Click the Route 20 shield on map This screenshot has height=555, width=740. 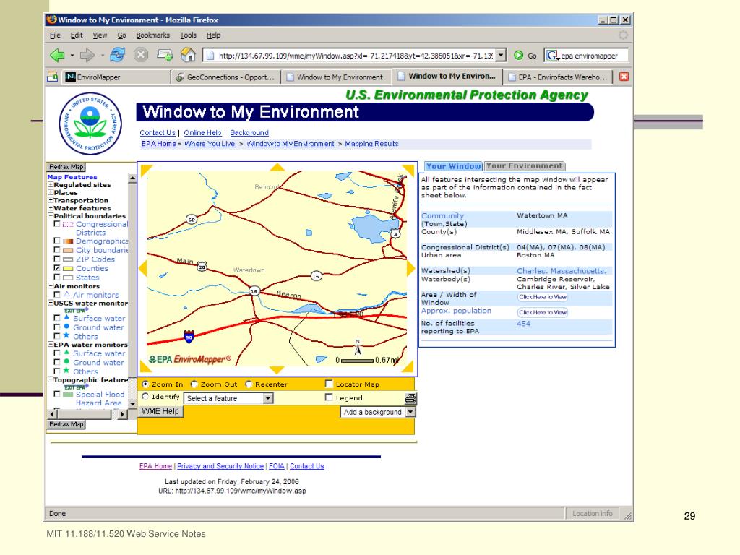(x=202, y=267)
